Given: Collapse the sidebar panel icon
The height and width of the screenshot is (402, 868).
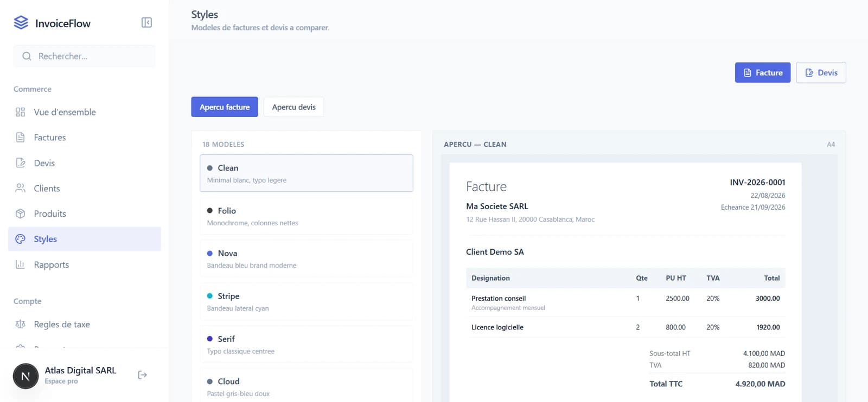Looking at the screenshot, I should pos(146,22).
